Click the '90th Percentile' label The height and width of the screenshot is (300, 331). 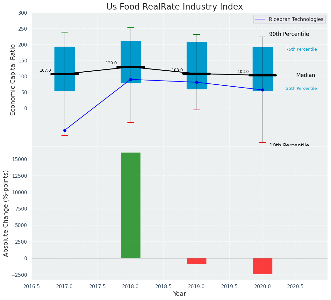pyautogui.click(x=289, y=34)
